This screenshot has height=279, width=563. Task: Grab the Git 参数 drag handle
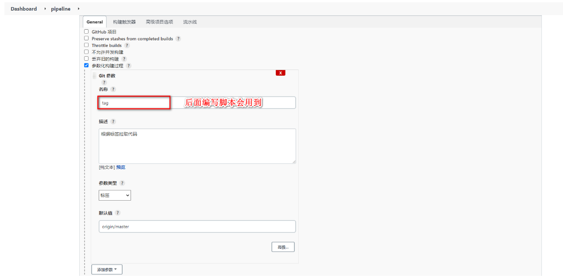pyautogui.click(x=94, y=76)
